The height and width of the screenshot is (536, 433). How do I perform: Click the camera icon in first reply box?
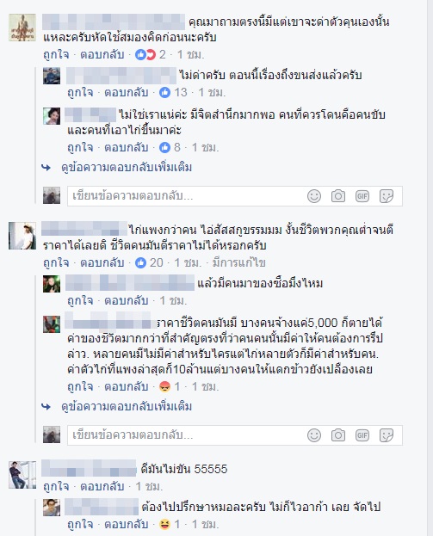coord(338,196)
